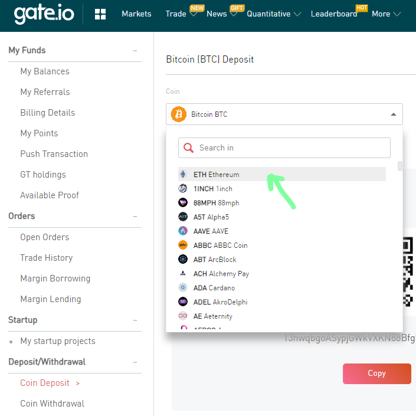The height and width of the screenshot is (416, 416).
Task: Go to My Referrals
Action: [45, 92]
